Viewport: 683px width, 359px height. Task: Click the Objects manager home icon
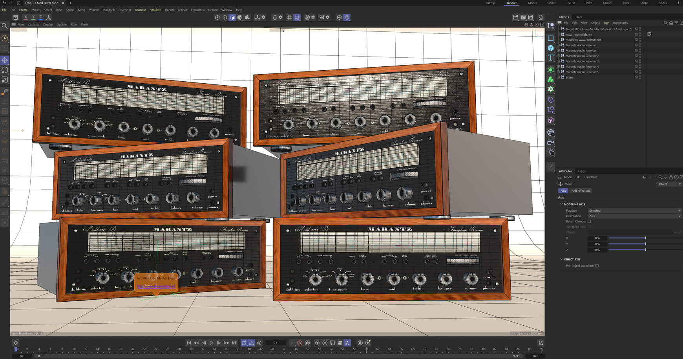click(x=671, y=23)
